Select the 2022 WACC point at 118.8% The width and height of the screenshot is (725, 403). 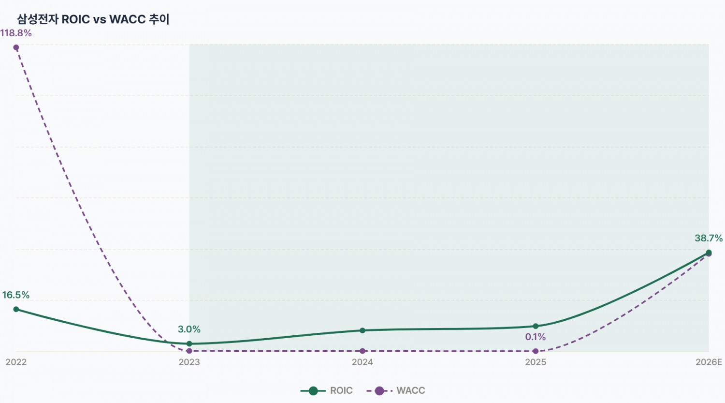pyautogui.click(x=16, y=47)
